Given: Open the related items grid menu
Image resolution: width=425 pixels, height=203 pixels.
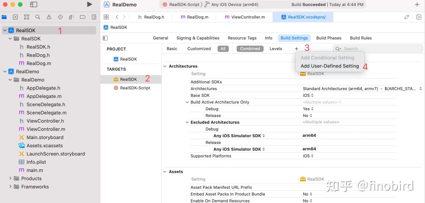Looking at the screenshot, I should 106,17.
